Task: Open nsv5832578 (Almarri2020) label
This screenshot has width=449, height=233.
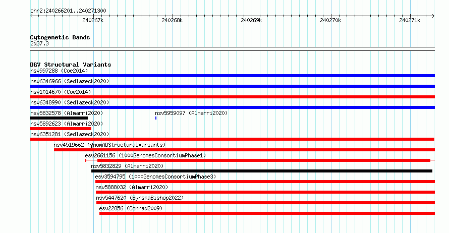Action: point(67,113)
